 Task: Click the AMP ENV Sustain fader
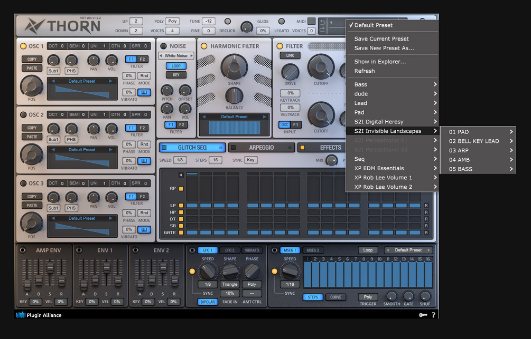coord(50,268)
